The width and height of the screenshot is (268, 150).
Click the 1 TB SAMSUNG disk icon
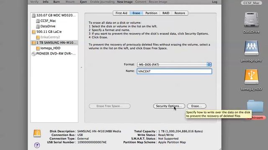coord(33,42)
